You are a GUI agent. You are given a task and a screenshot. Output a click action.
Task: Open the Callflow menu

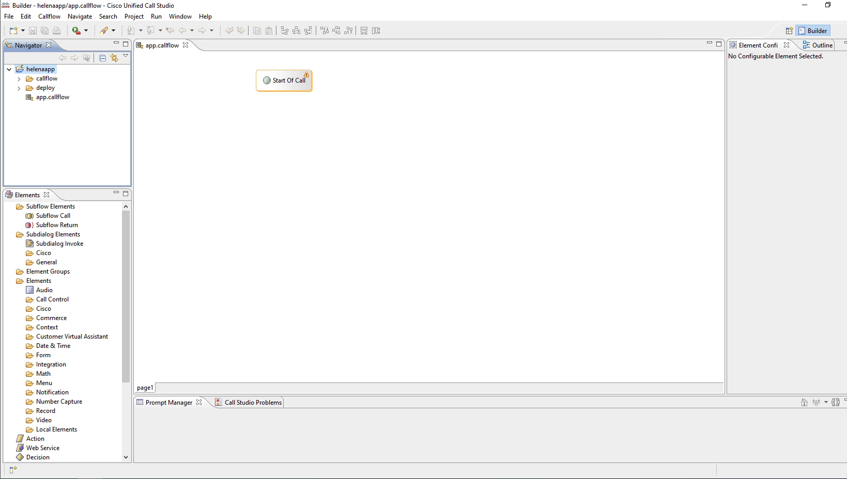49,17
